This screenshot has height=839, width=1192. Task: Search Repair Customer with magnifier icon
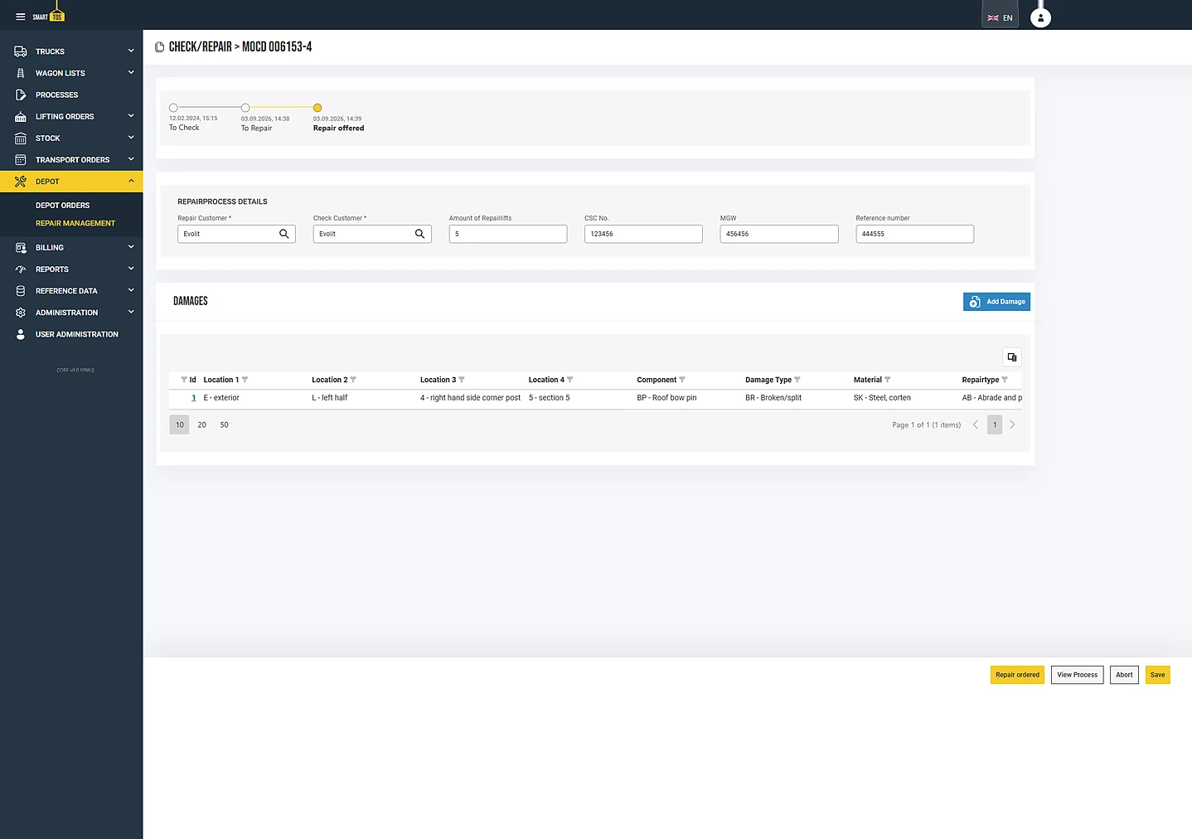point(284,234)
